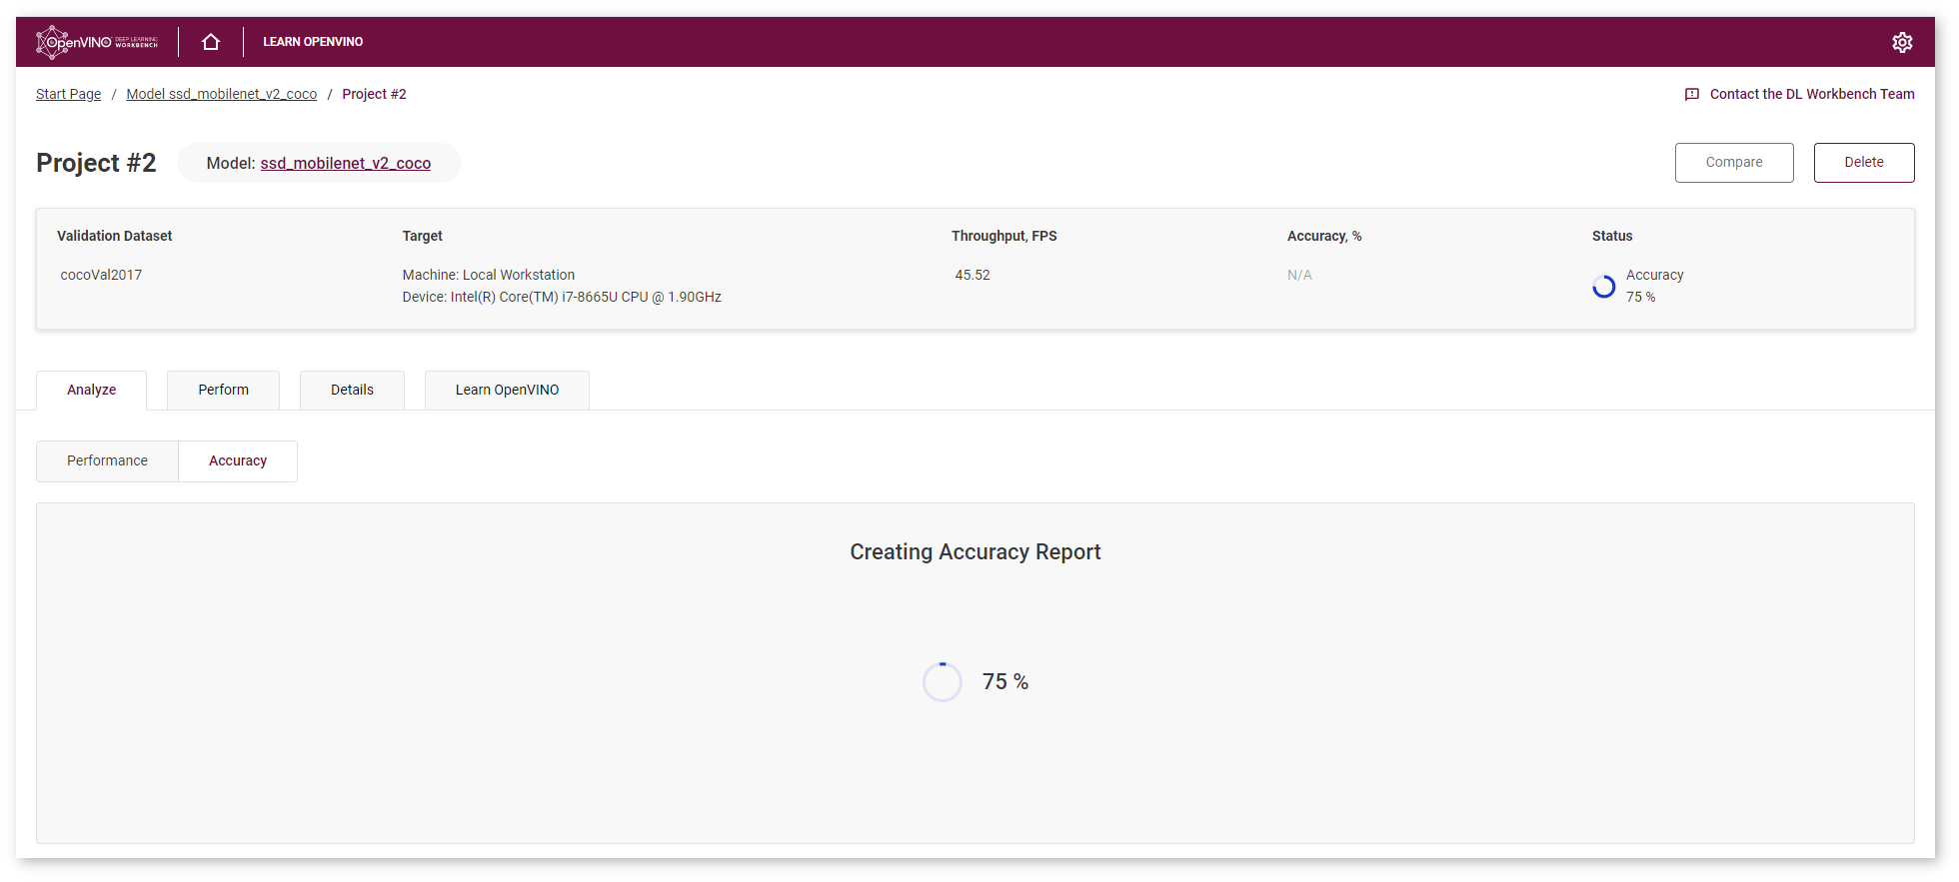The width and height of the screenshot is (1959, 882).
Task: Select Project #2 breadcrumb text
Action: coord(374,94)
